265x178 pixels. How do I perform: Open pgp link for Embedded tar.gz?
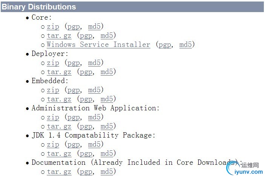(86, 100)
